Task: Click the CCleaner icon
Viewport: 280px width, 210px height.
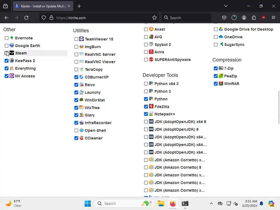Action: click(x=81, y=138)
